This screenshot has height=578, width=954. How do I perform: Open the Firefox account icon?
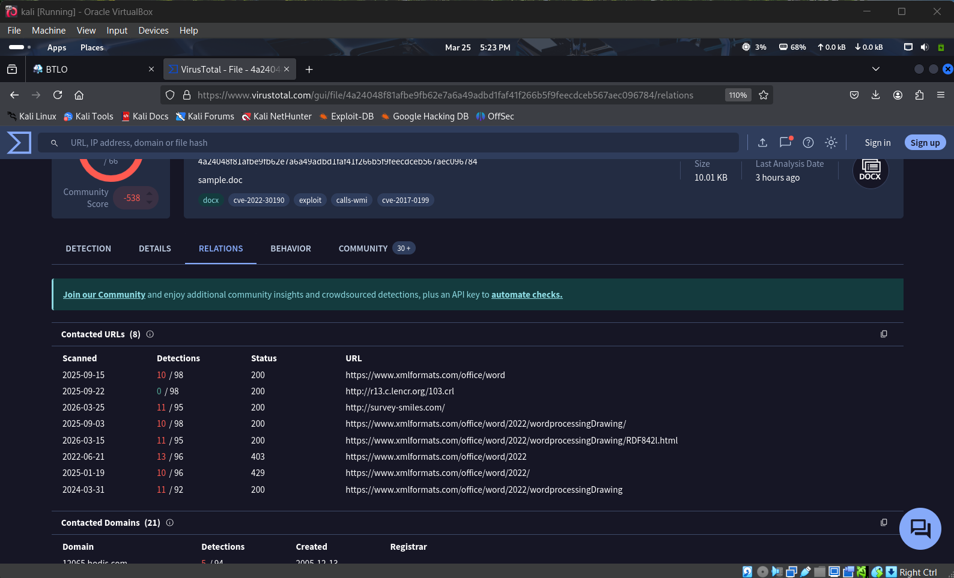tap(898, 95)
